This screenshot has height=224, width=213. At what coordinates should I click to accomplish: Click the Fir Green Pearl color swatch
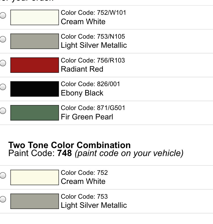pos(34,113)
